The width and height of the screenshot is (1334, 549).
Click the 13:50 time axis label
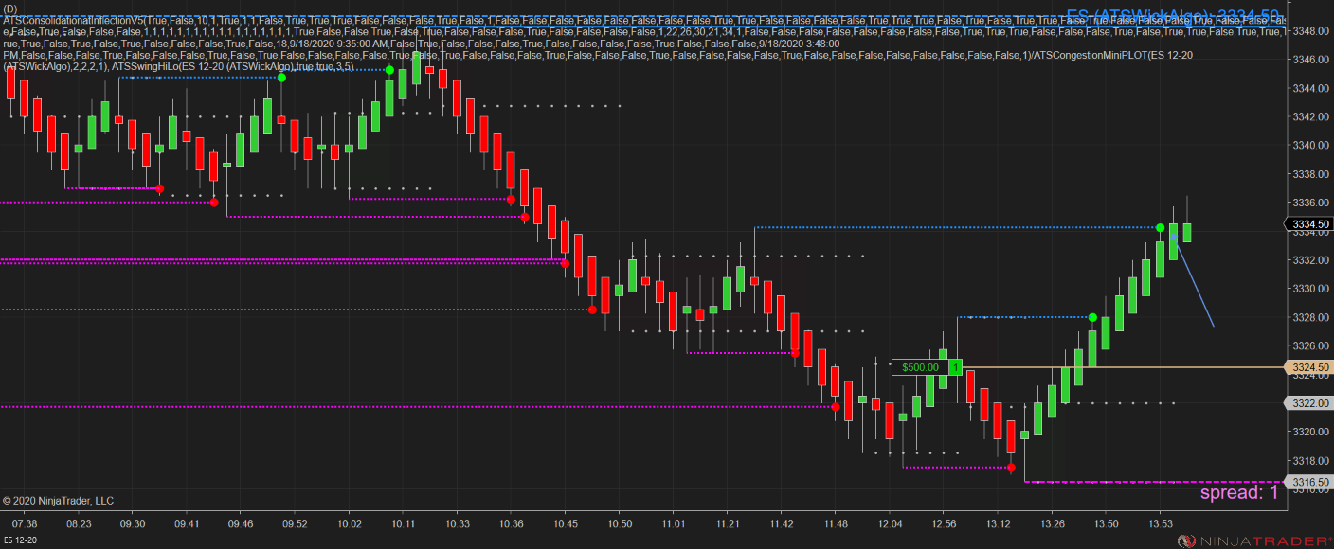click(1107, 522)
